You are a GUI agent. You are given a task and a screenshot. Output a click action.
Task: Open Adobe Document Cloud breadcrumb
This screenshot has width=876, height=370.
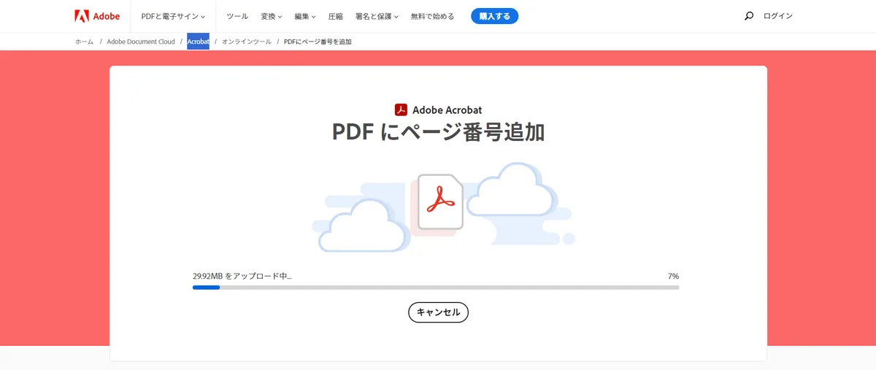pos(141,42)
